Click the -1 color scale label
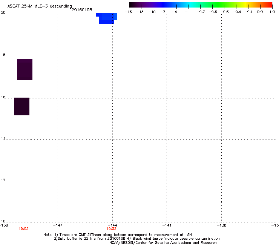The image size is (279, 245). (x=187, y=12)
